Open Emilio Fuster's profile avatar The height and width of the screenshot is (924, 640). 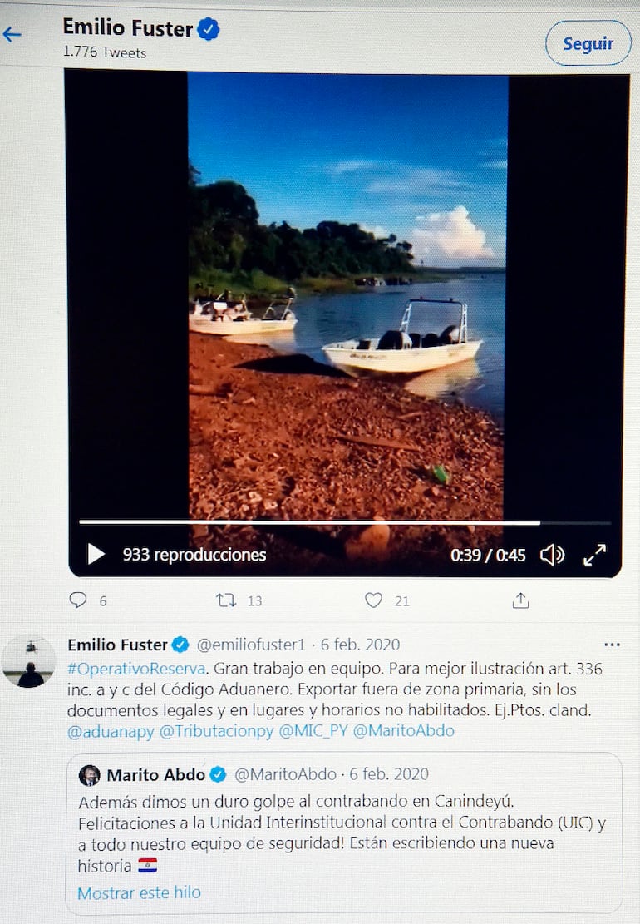coord(29,663)
